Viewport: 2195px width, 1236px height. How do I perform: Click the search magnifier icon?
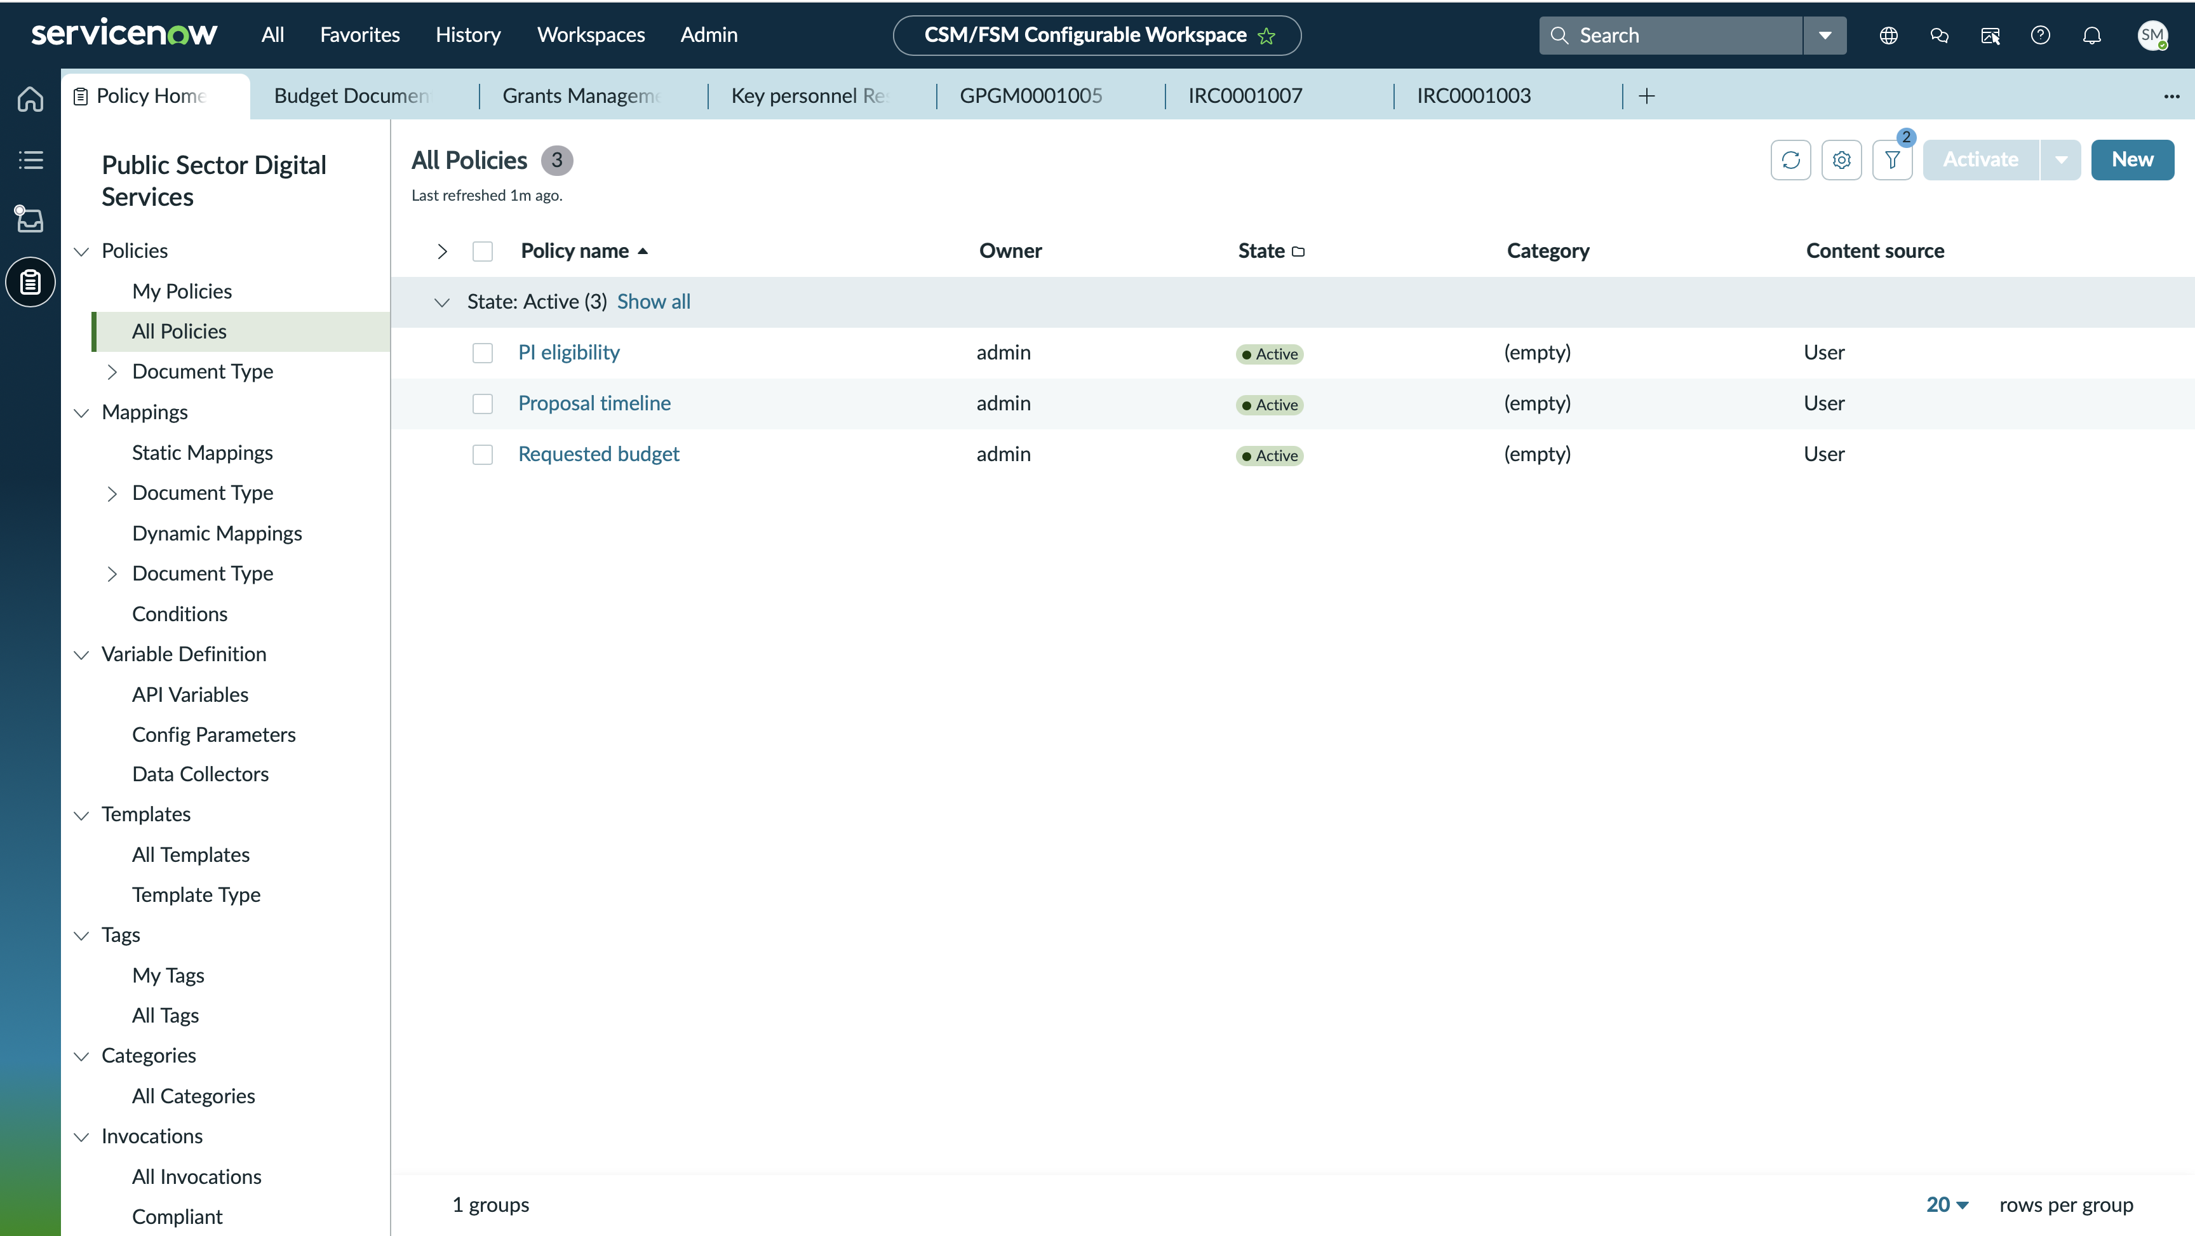(x=1559, y=35)
